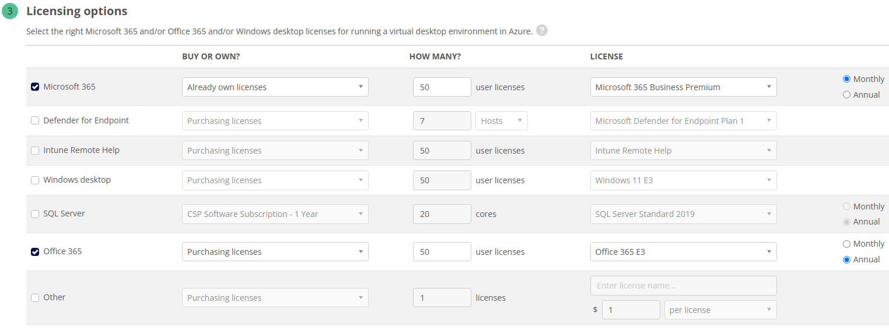Click the dollar price per license field
The width and height of the screenshot is (889, 331).
631,309
